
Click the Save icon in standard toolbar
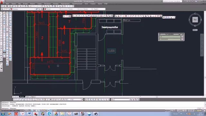7,6
